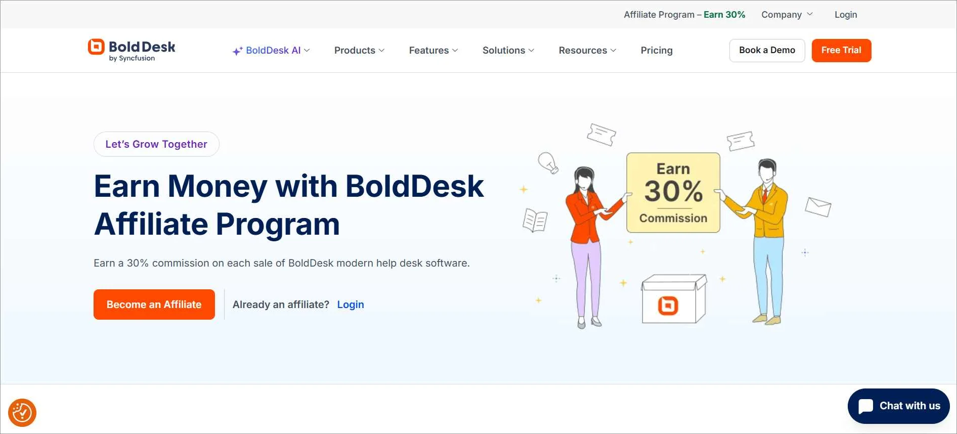Screen dimensions: 957x434
Task: Click the BoldDesk box logo in the illustration
Action: click(668, 306)
